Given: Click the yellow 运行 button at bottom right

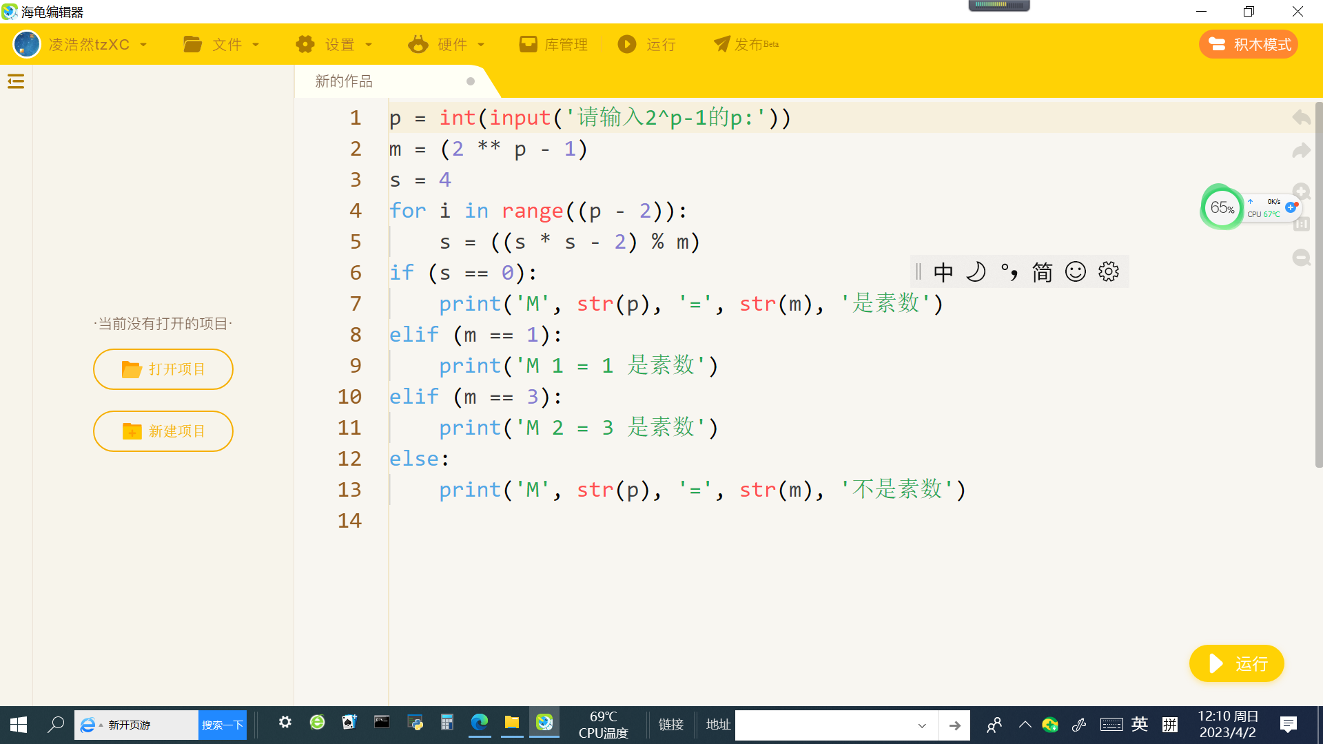Looking at the screenshot, I should coord(1237,663).
